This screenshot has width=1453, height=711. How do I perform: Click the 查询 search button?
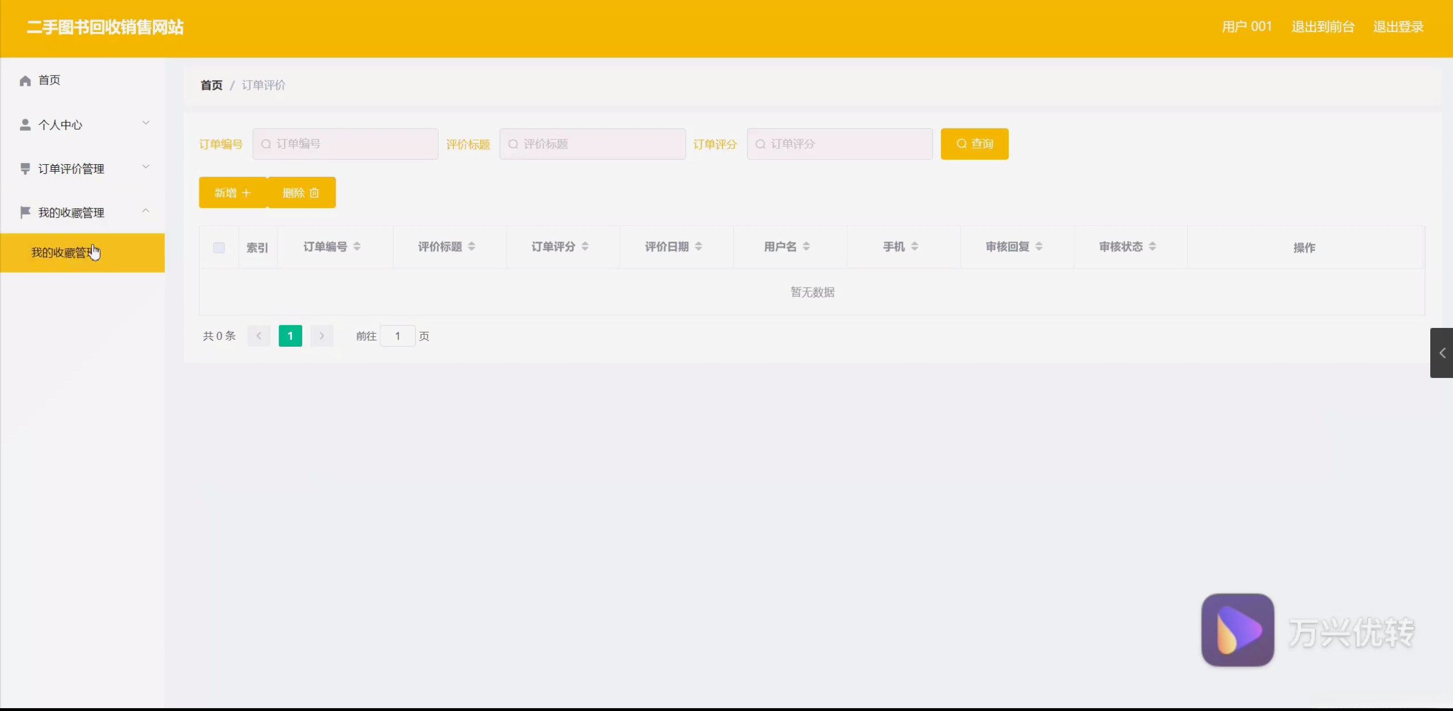pos(974,144)
